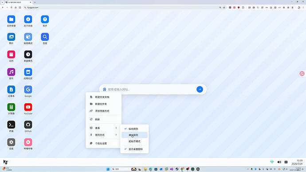This screenshot has width=306, height=172.
Task: Open the clock mode app icon
Action: tap(28, 55)
